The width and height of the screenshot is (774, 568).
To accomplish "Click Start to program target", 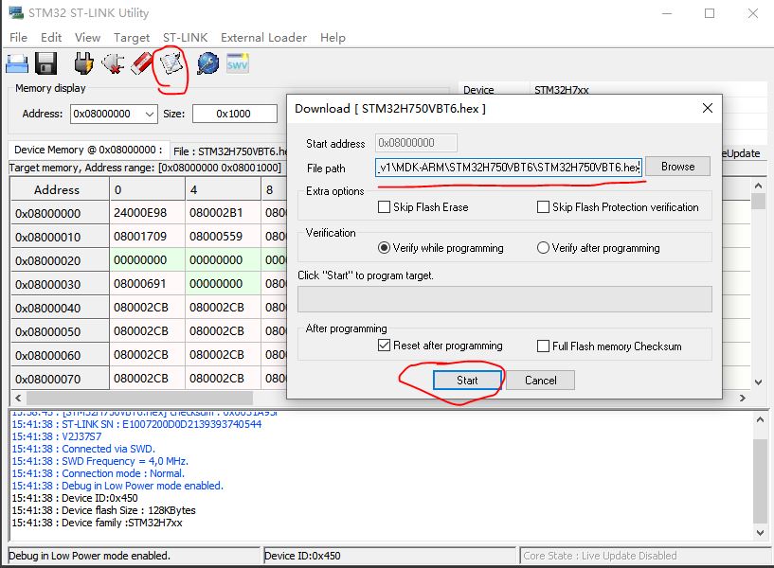I will pos(467,381).
